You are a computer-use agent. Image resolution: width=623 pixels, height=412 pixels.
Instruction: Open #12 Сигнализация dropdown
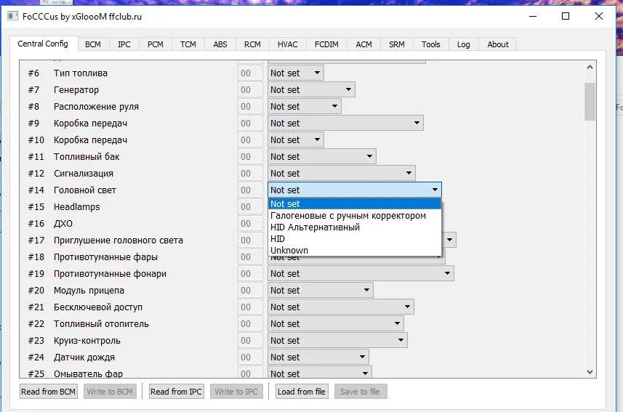pos(341,173)
